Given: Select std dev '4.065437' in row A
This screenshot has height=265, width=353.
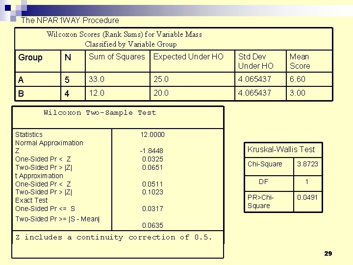Looking at the screenshot, I should 254,79.
